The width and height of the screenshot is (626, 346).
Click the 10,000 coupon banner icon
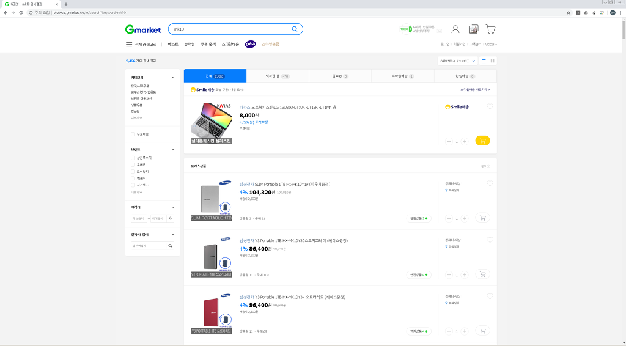click(406, 29)
